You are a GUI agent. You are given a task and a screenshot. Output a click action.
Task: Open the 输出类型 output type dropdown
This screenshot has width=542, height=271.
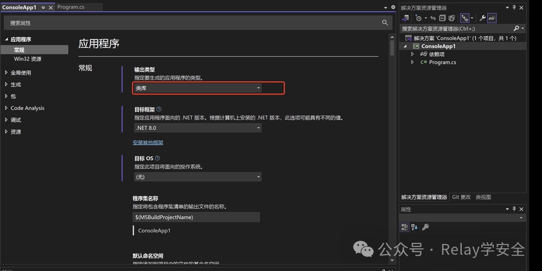click(197, 88)
